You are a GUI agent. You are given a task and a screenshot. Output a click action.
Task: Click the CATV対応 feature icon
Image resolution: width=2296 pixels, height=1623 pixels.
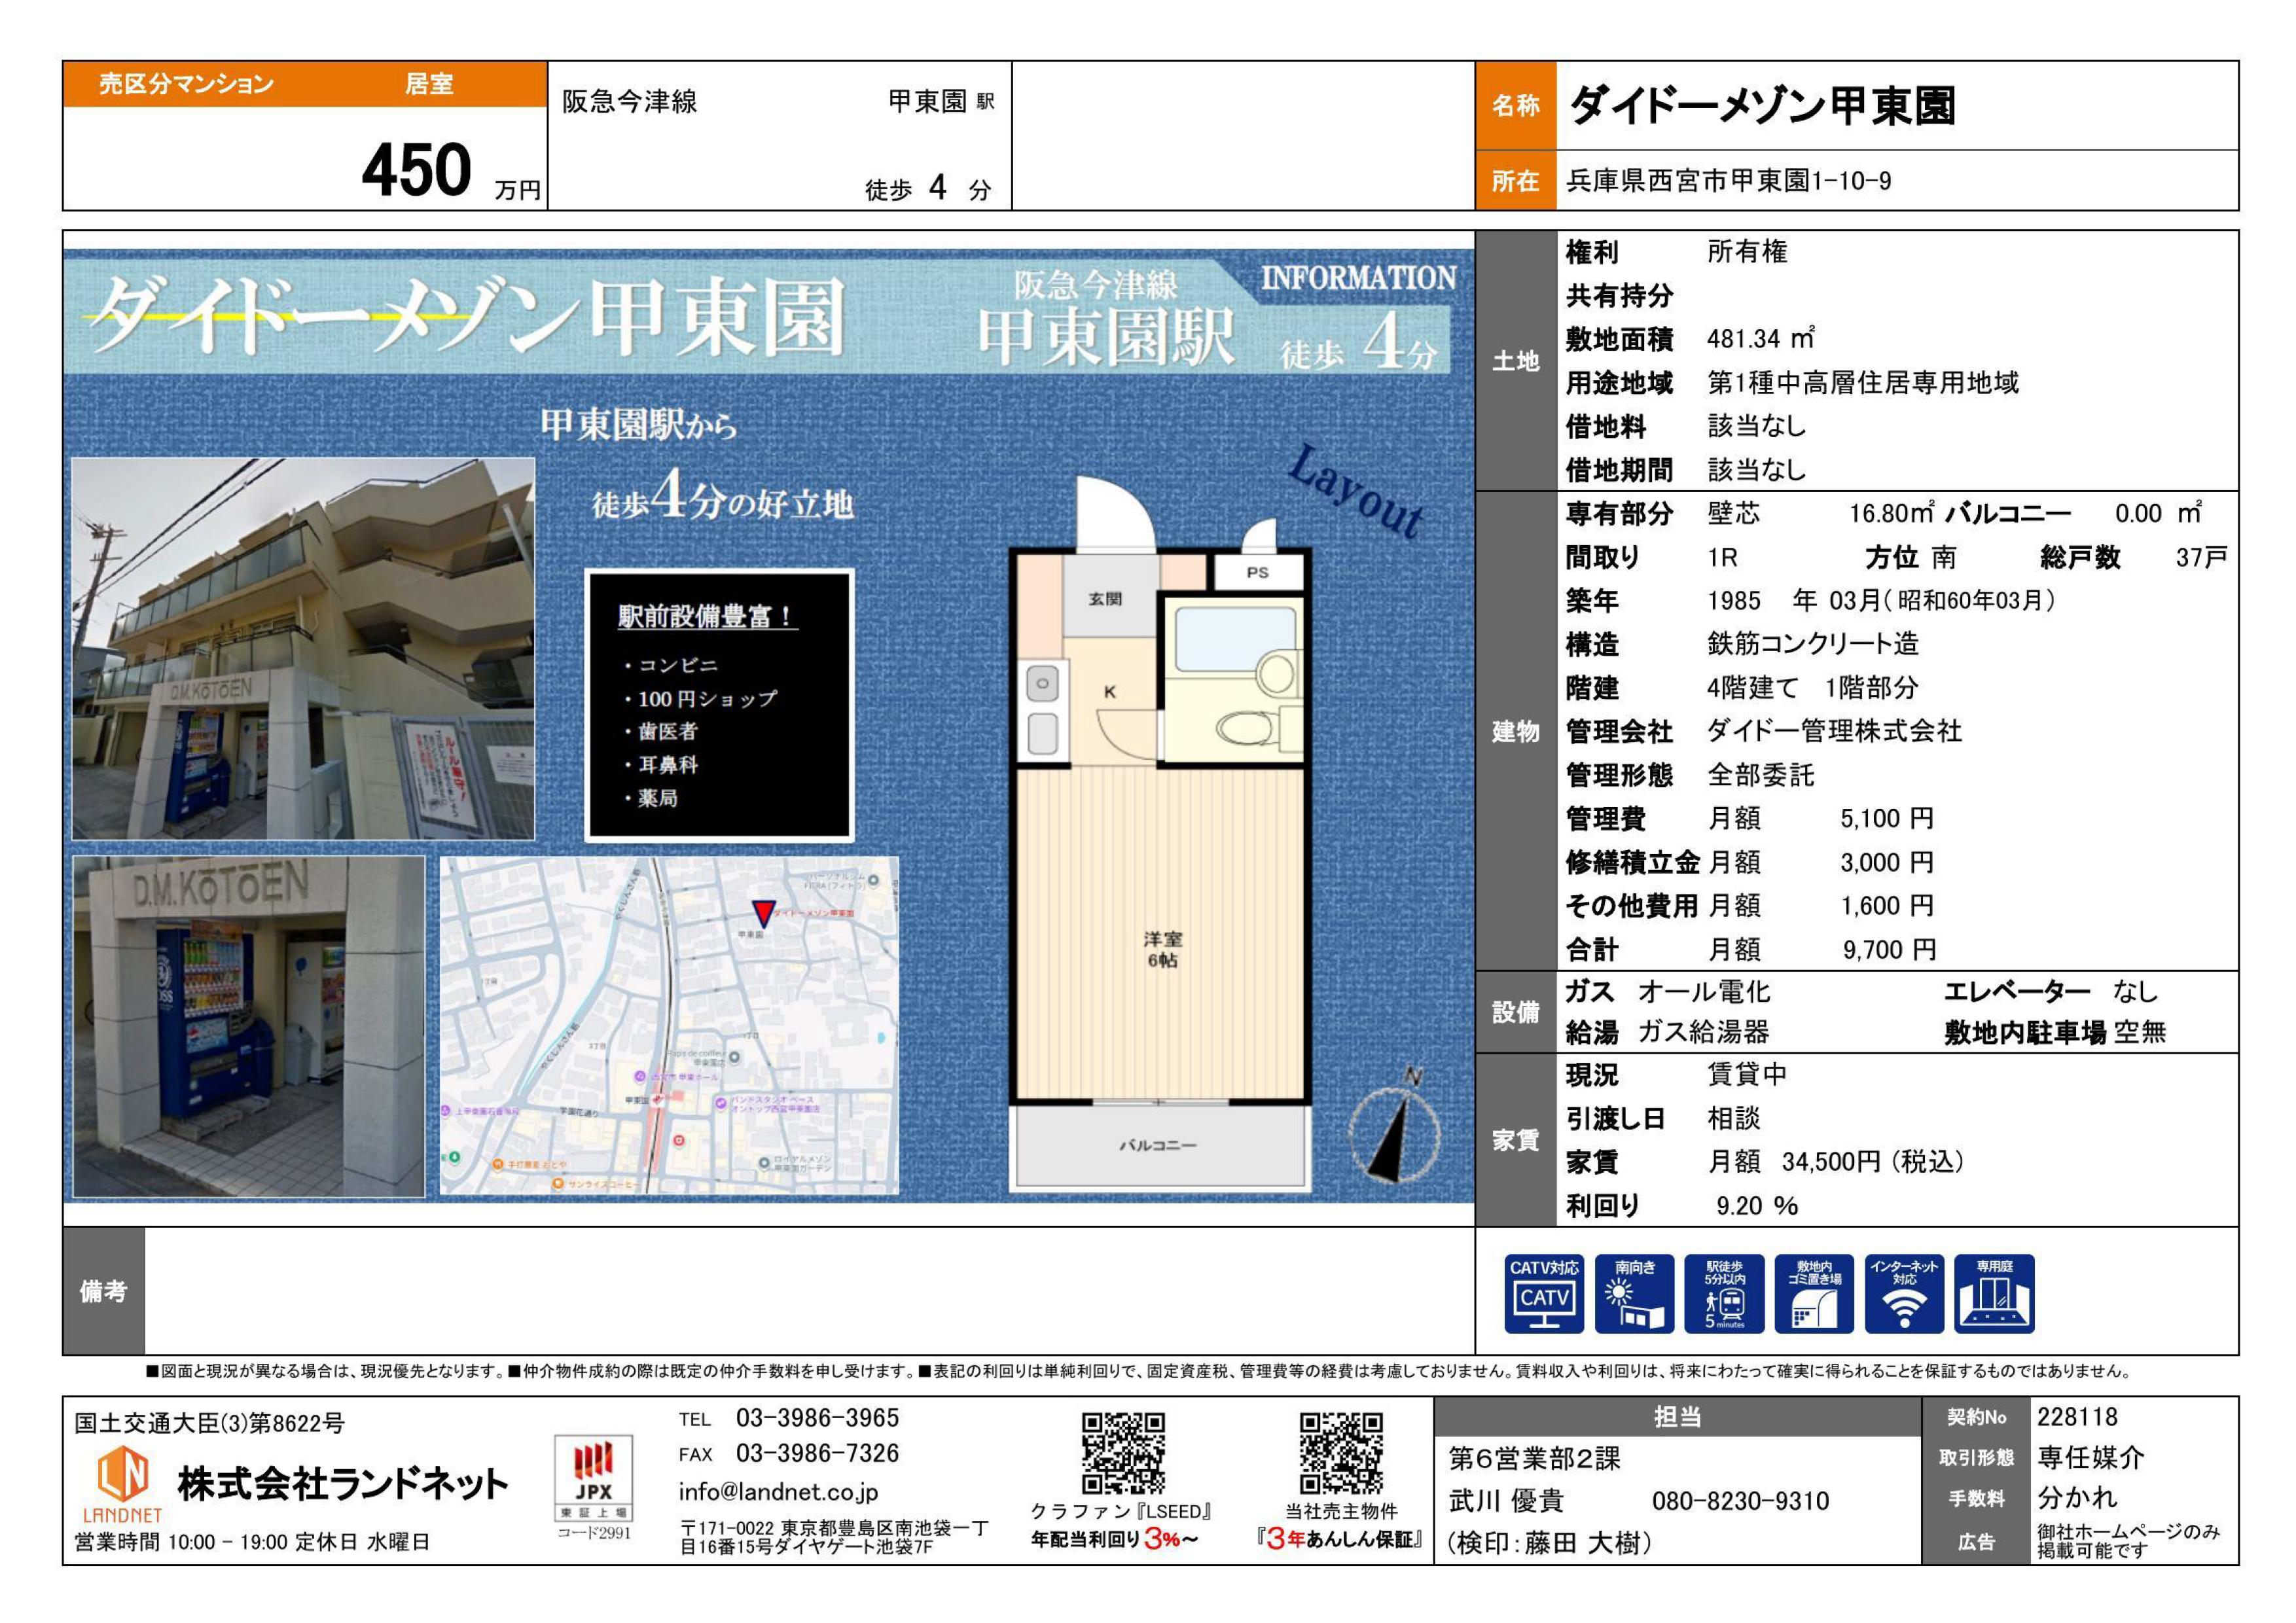(1543, 1293)
